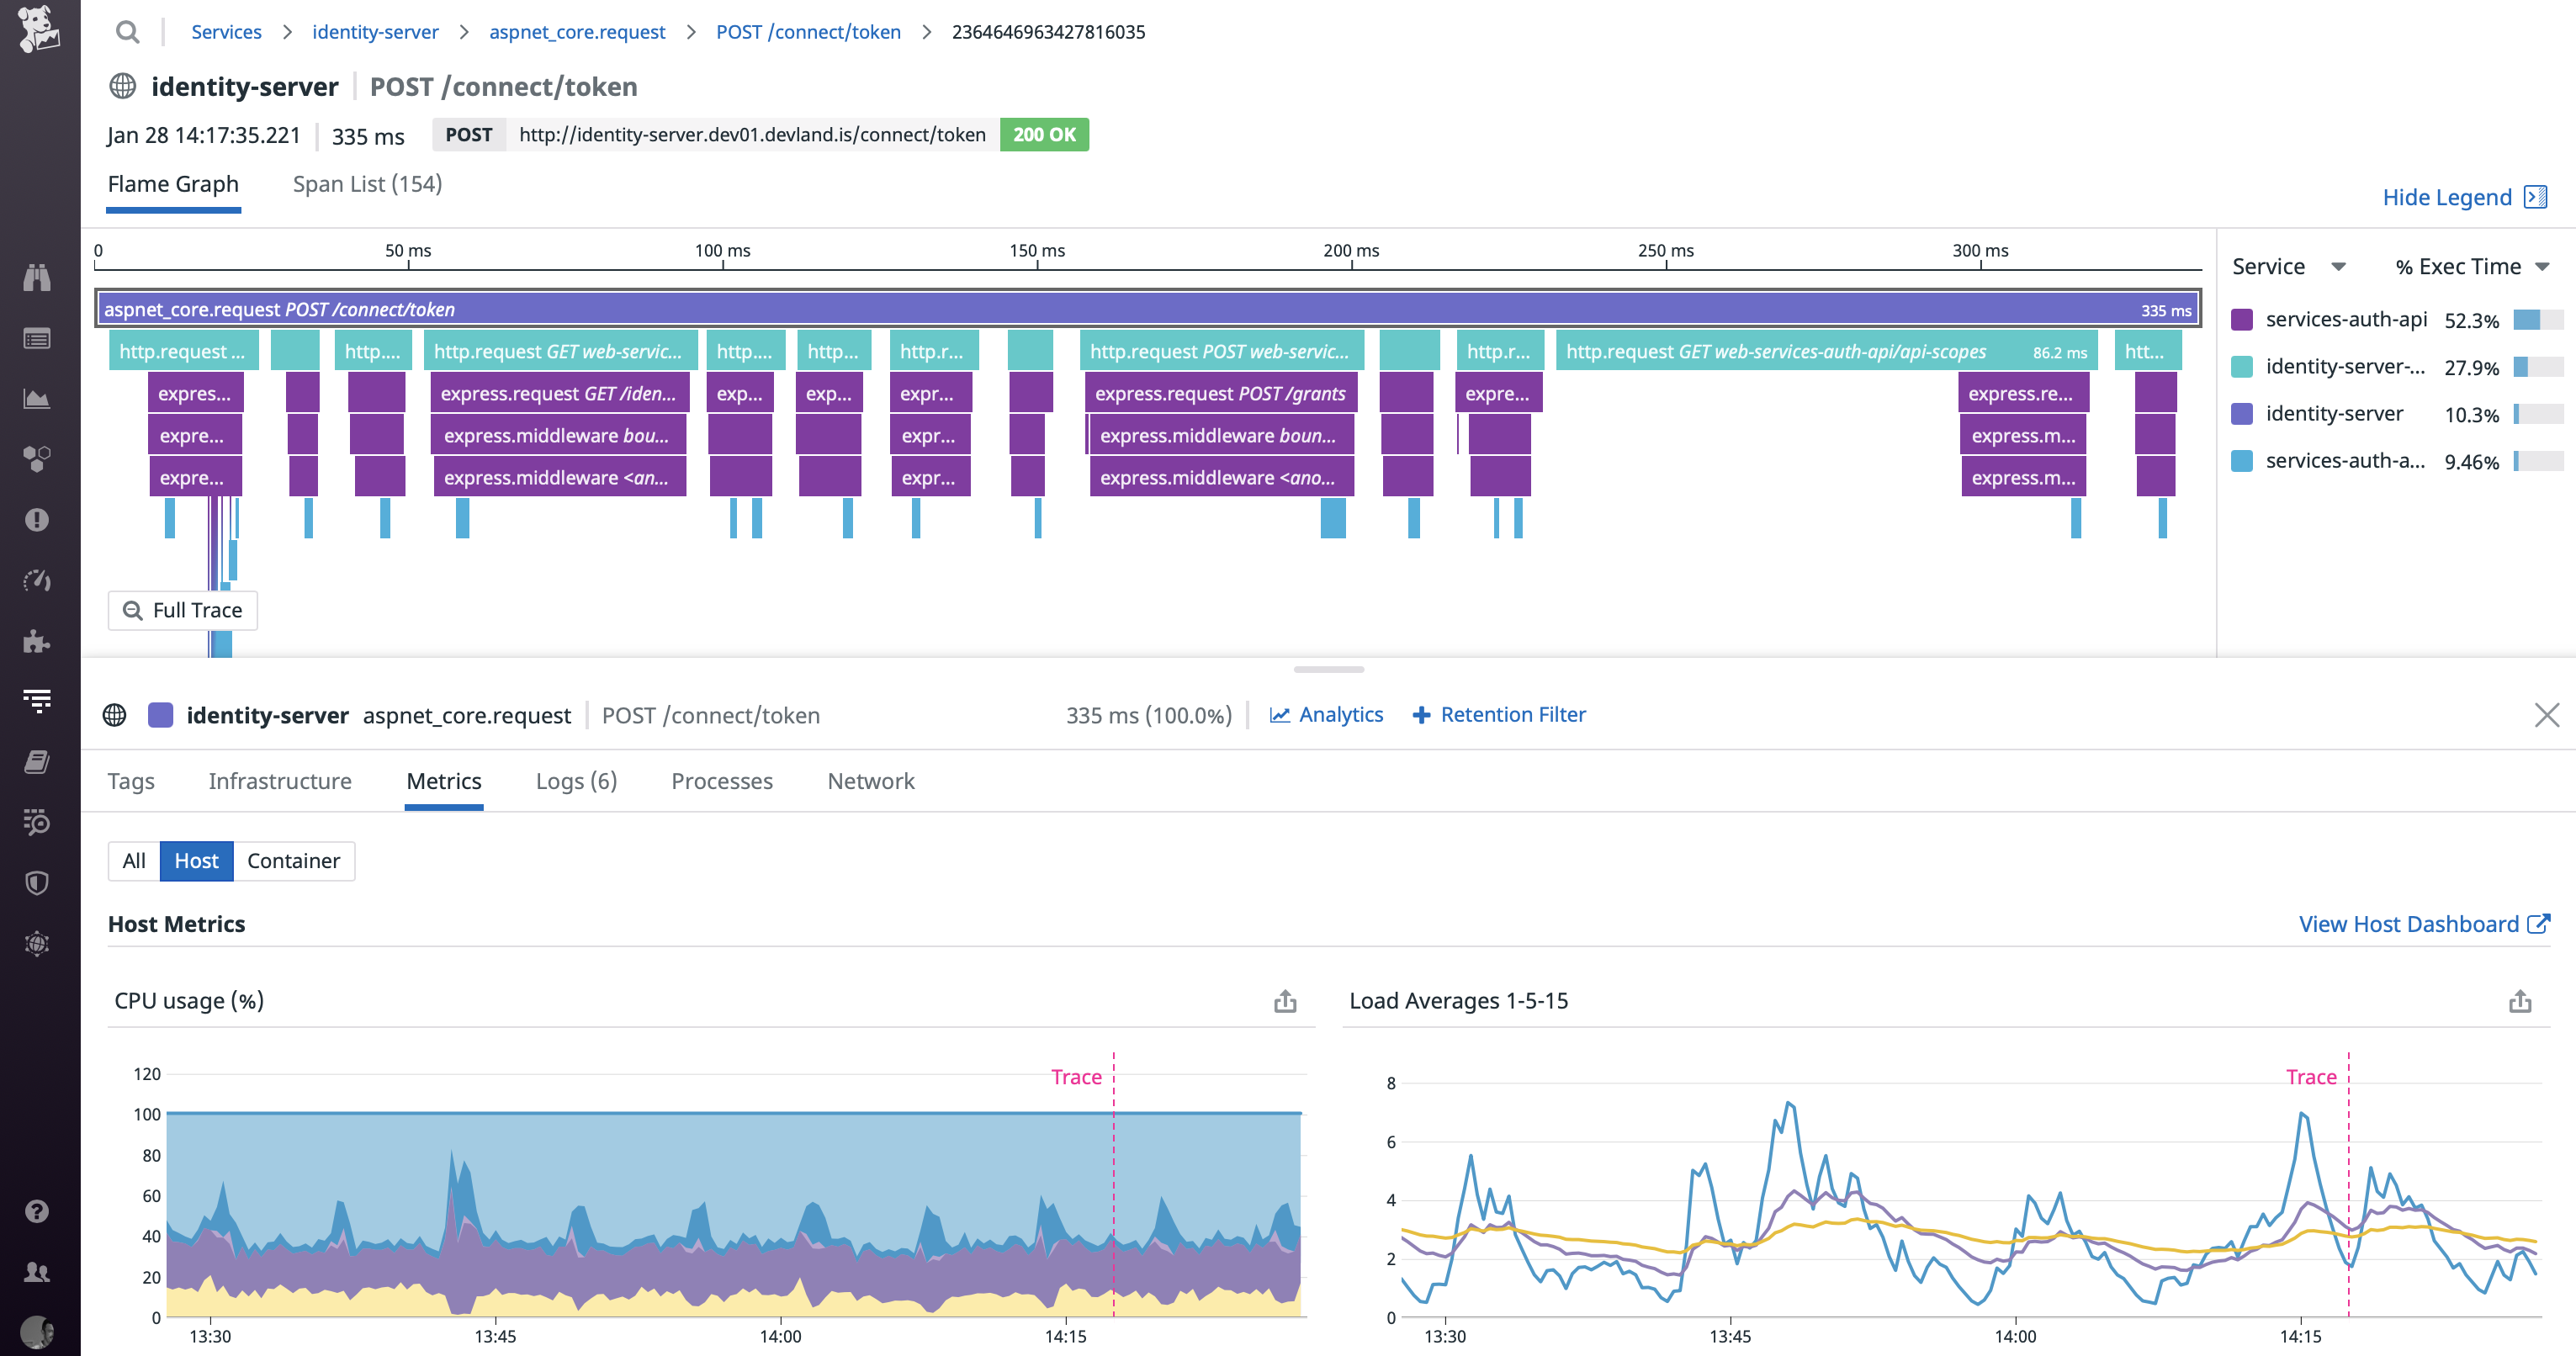Export the CPU usage graph

tap(1285, 1001)
